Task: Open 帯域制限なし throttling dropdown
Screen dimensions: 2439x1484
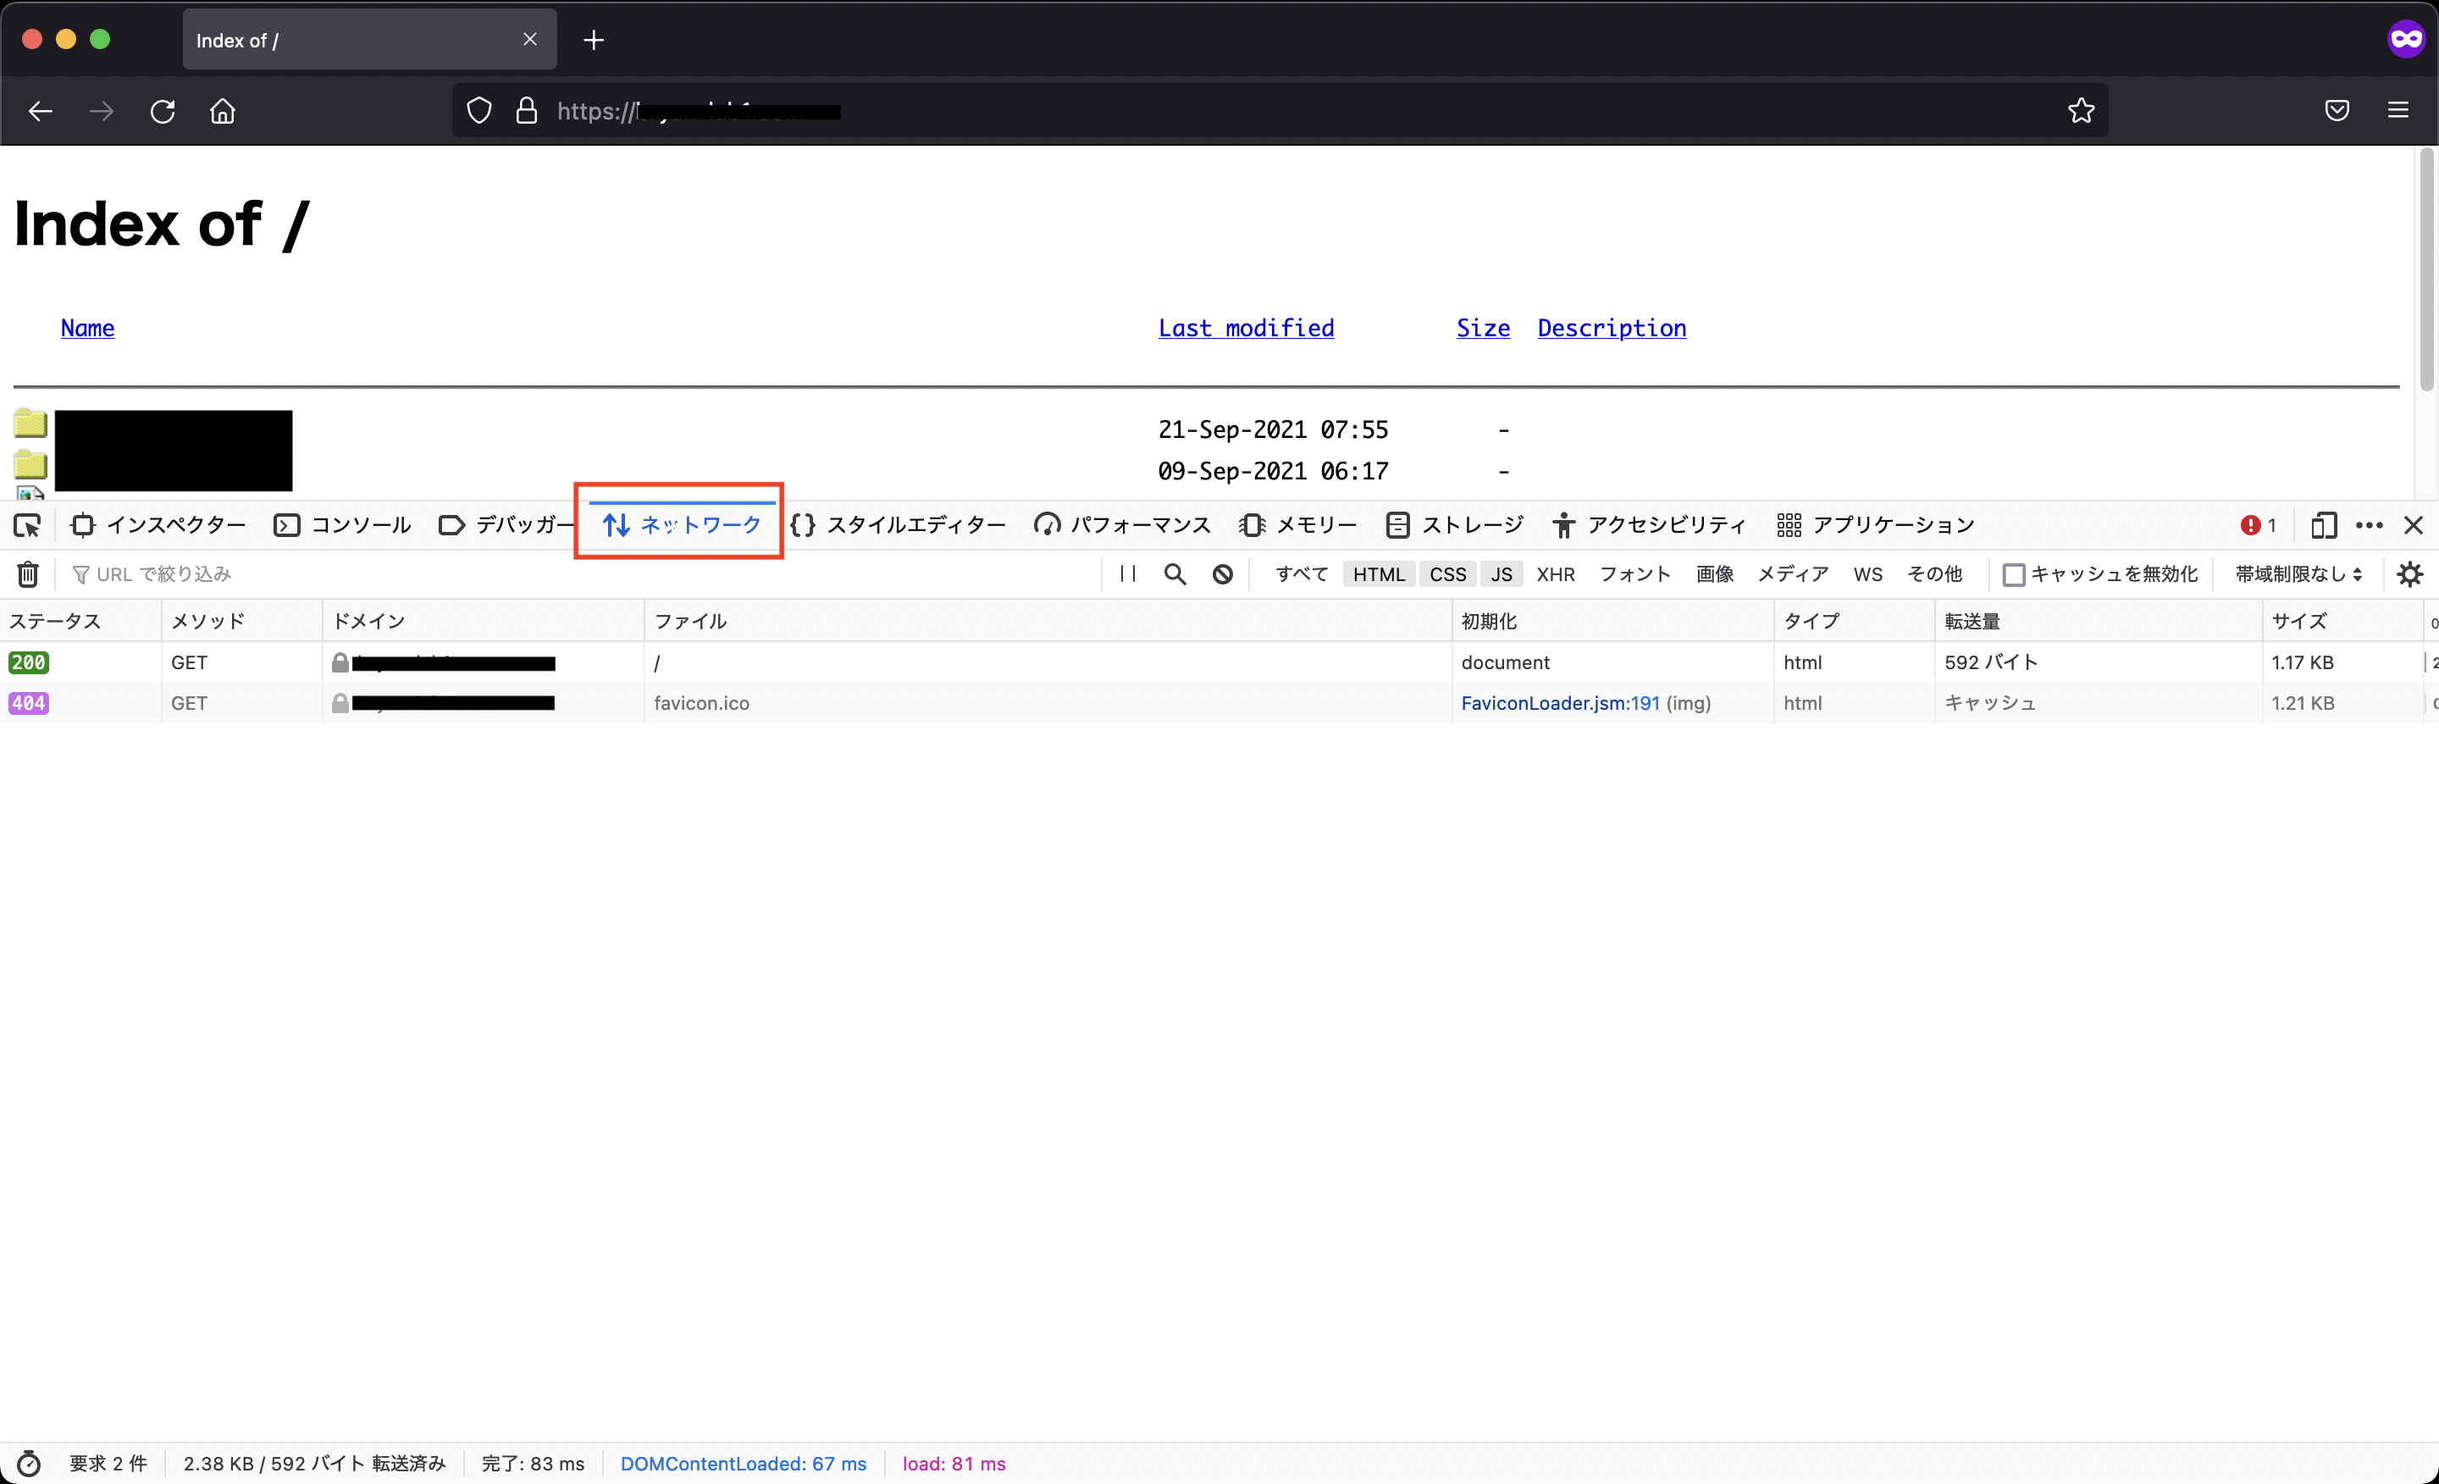Action: coord(2298,574)
